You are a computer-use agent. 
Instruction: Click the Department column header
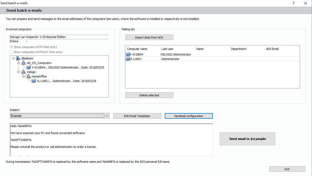coord(246,49)
